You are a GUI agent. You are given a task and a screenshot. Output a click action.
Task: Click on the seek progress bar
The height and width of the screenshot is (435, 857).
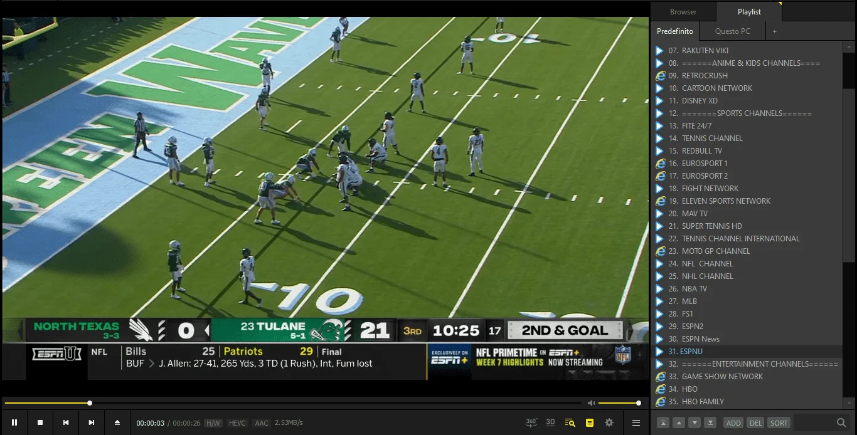click(x=293, y=403)
